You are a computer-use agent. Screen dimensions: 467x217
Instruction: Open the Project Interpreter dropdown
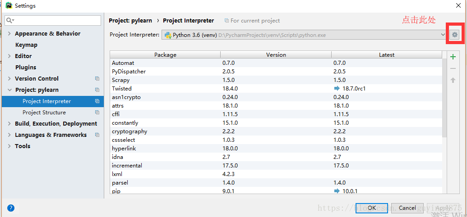[443, 35]
